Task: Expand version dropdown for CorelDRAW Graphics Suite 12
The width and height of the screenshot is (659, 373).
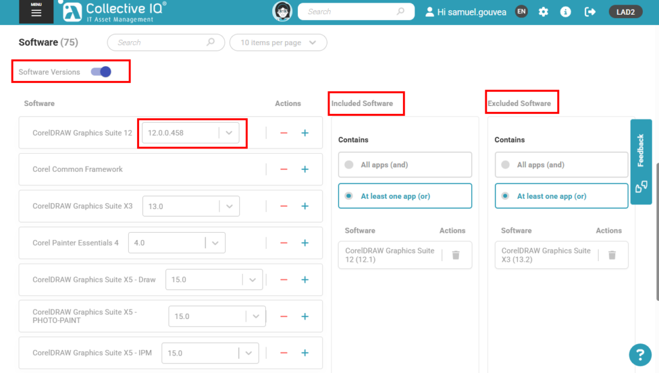Action: tap(230, 133)
